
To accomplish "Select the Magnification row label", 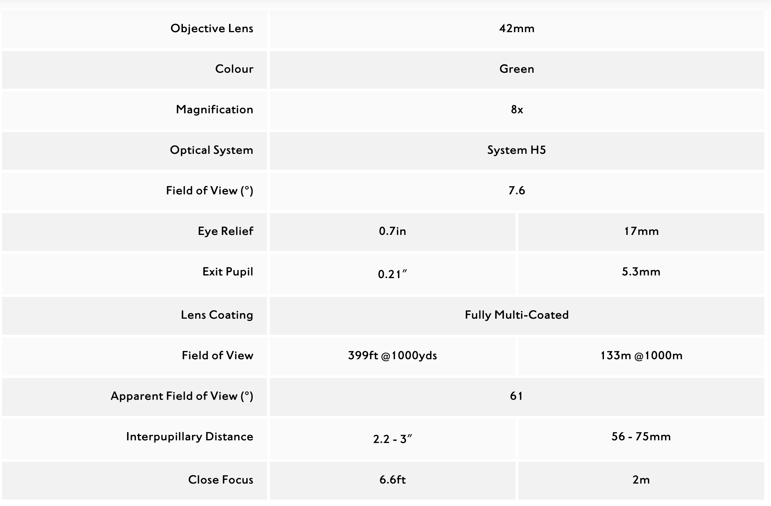I will pos(214,110).
